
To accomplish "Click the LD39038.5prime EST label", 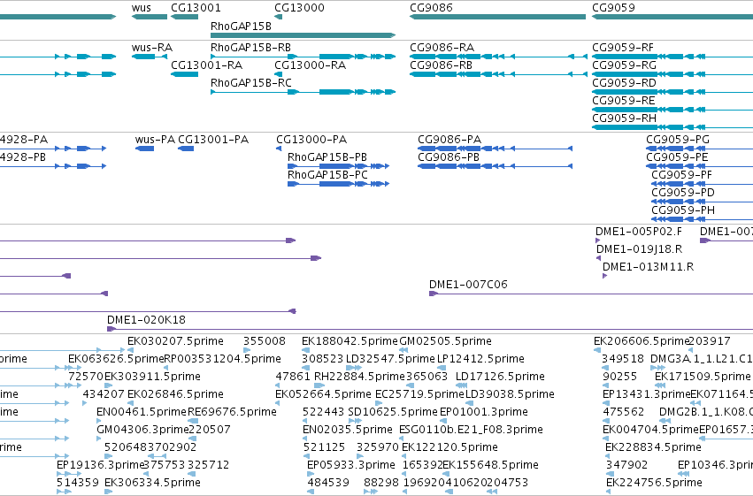I will pos(510,395).
